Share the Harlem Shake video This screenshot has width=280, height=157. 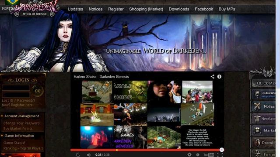click(x=212, y=77)
